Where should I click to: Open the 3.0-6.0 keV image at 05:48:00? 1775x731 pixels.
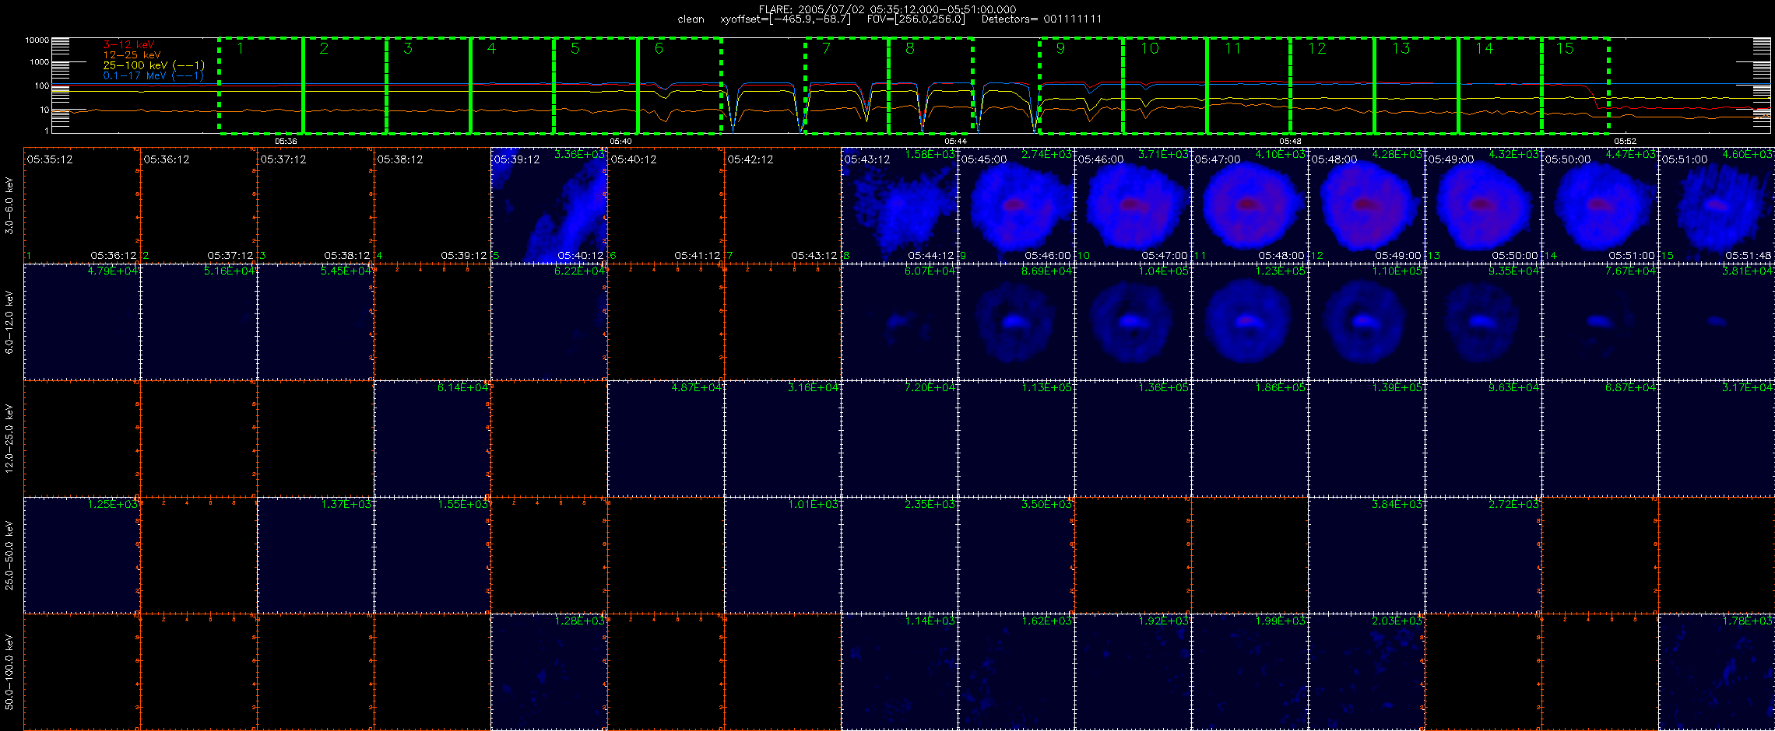point(1367,205)
